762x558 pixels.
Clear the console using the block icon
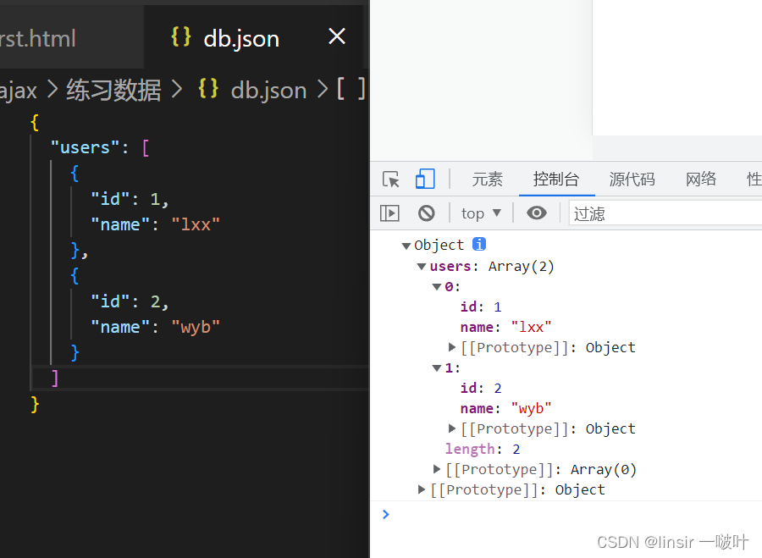pos(426,213)
